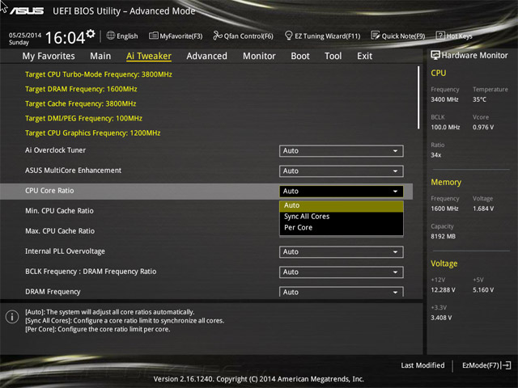The height and width of the screenshot is (388, 518).
Task: Select Min. CPU Cache Ratio row
Action: [206, 211]
